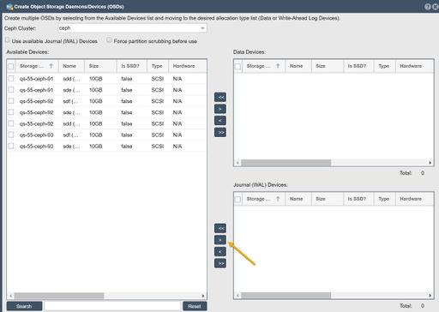Viewport: 439px width, 312px height.
Task: Sort Journal Devices by Name column
Action: click(x=298, y=199)
